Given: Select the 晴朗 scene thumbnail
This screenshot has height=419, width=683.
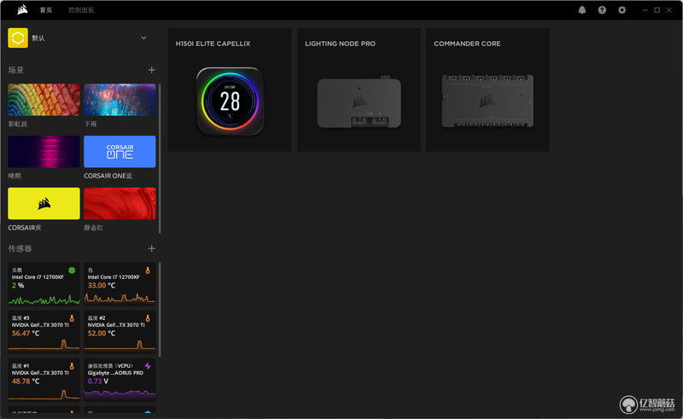Looking at the screenshot, I should (44, 152).
